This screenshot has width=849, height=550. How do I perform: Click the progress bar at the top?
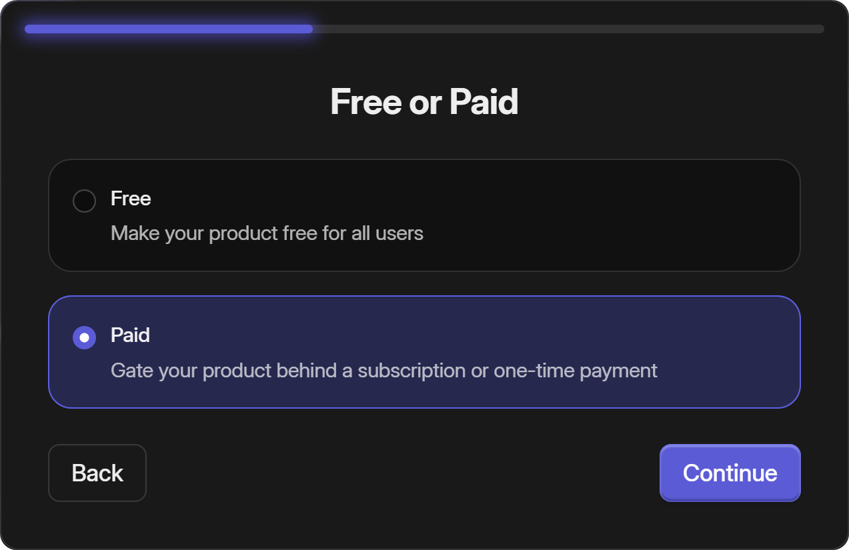[x=424, y=29]
